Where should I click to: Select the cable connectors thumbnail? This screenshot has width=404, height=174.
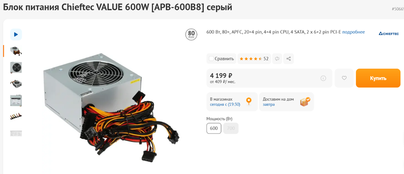pos(16,117)
